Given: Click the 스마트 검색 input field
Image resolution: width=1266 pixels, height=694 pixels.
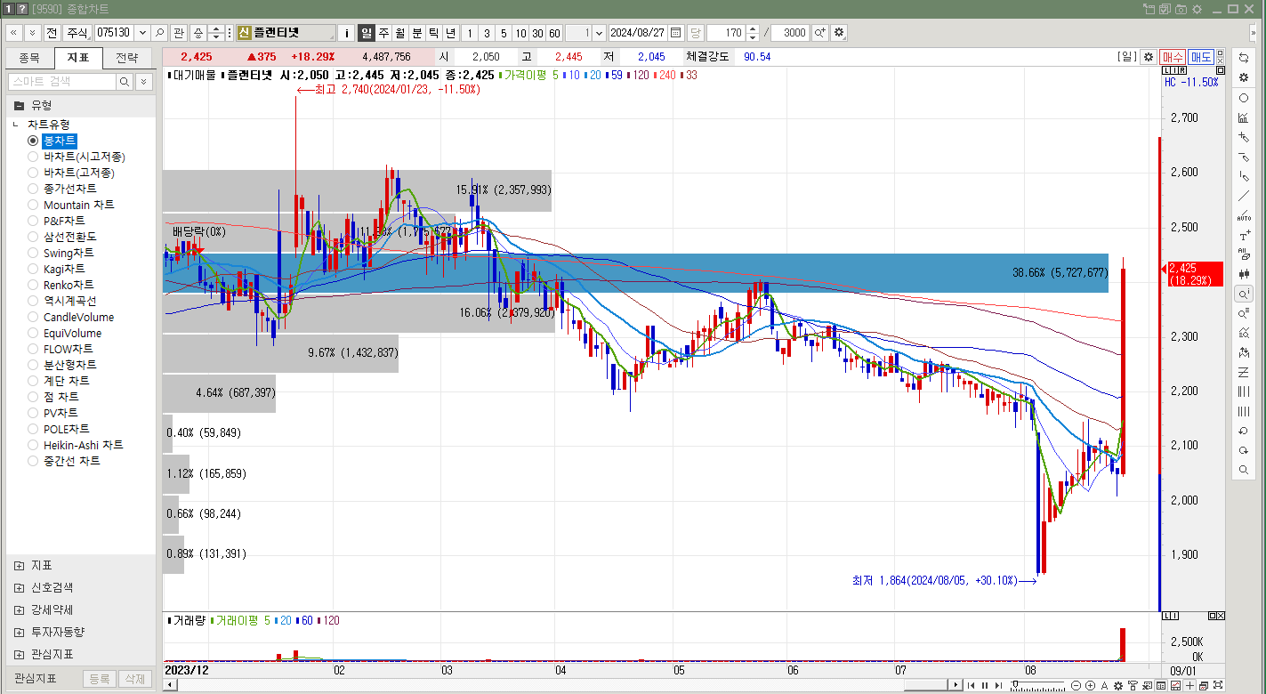Looking at the screenshot, I should [x=62, y=82].
